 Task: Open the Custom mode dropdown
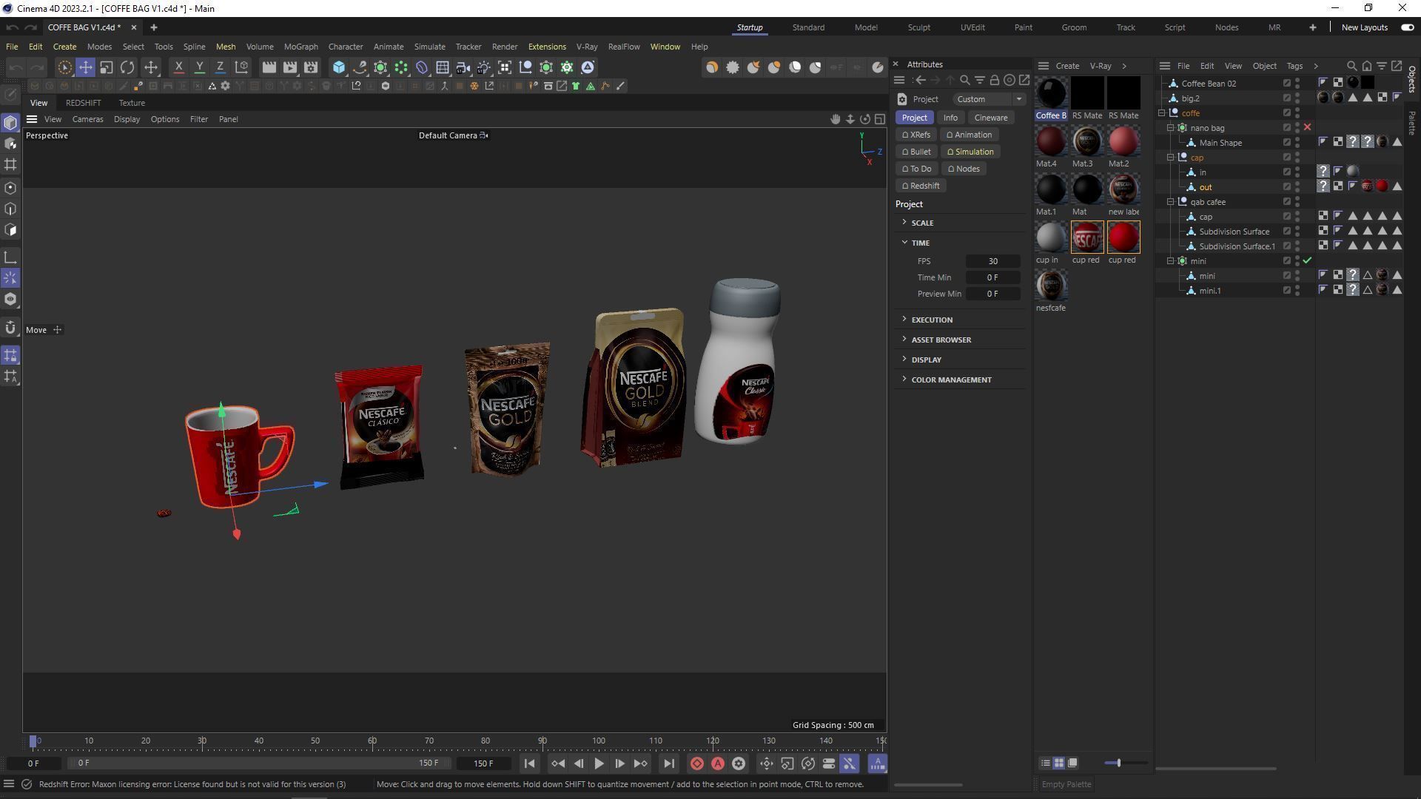point(990,99)
